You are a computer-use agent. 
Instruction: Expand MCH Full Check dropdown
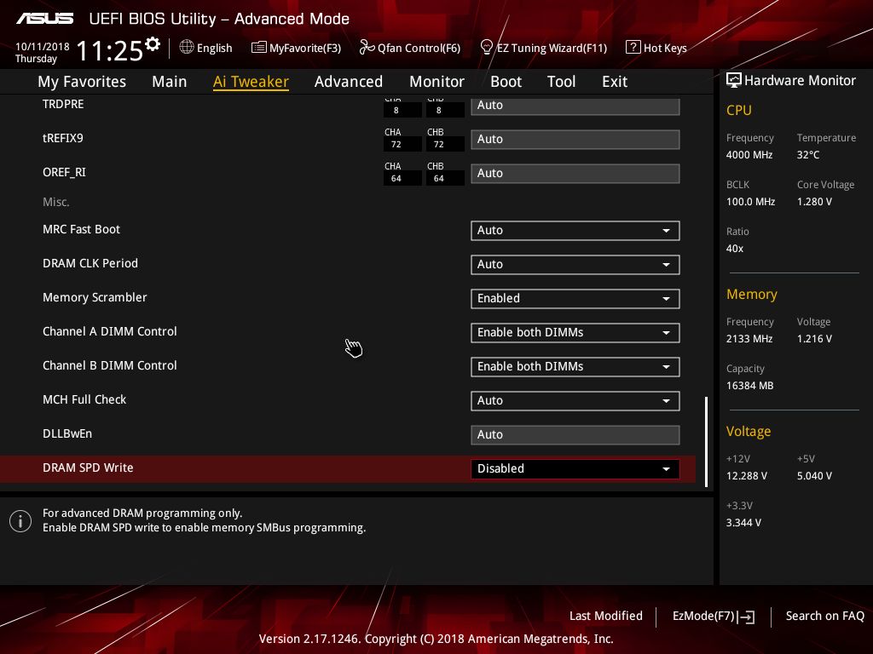[575, 400]
